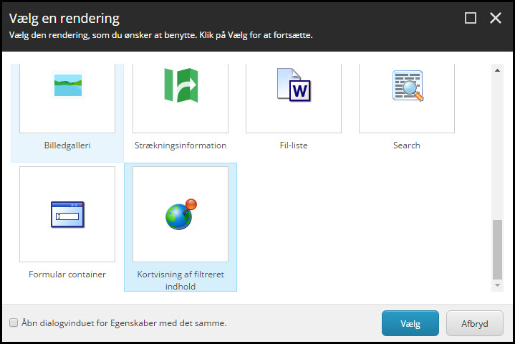Click the Fil-liste rendering label
Viewport: 515px width, 344px height.
pos(294,145)
